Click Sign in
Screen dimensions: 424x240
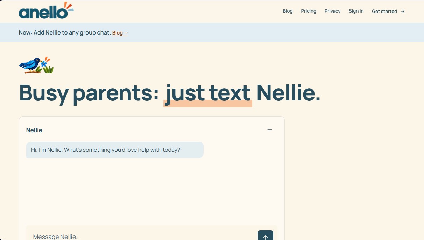click(356, 11)
